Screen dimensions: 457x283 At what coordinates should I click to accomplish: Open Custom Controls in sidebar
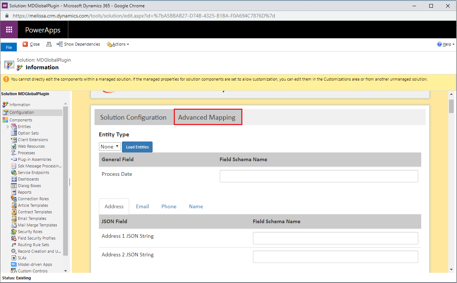[32, 271]
